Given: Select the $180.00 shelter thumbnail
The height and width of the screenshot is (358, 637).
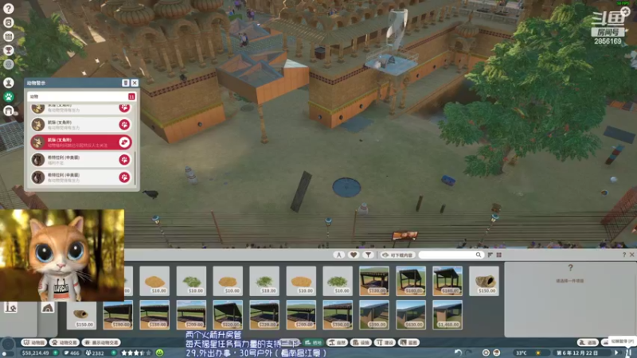Looking at the screenshot, I should (154, 314).
